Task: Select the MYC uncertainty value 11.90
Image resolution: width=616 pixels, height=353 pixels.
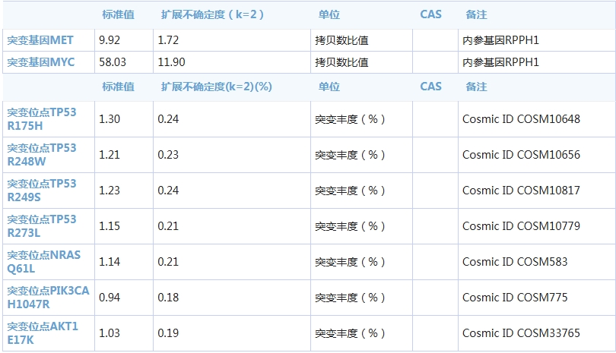Action: point(171,62)
